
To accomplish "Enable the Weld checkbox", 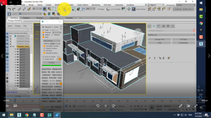I will click(44, 30).
